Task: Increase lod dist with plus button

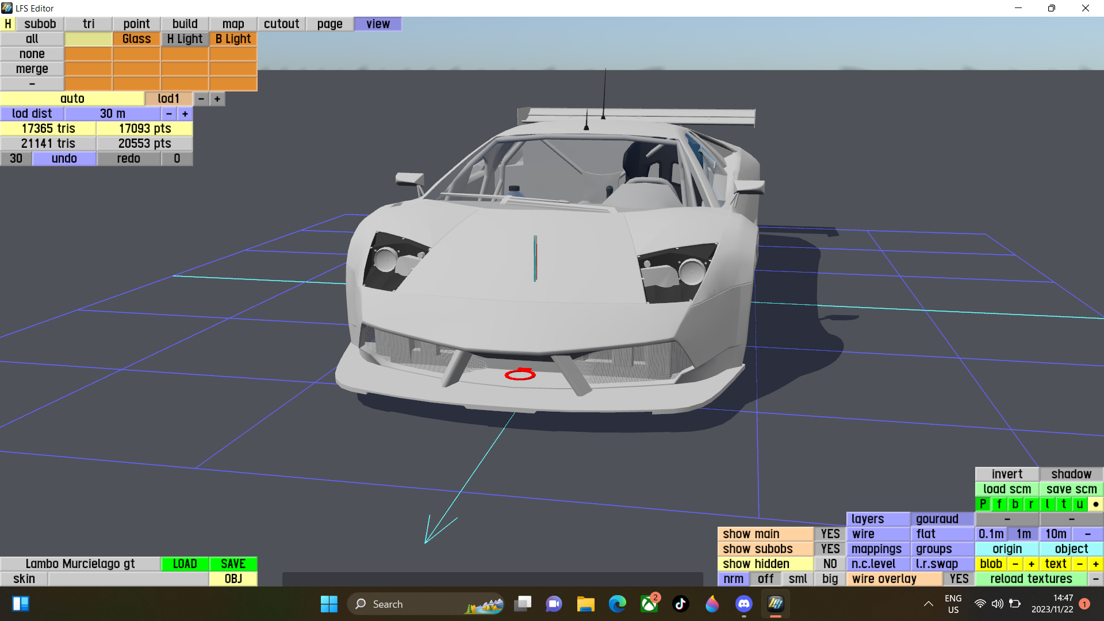Action: (185, 114)
